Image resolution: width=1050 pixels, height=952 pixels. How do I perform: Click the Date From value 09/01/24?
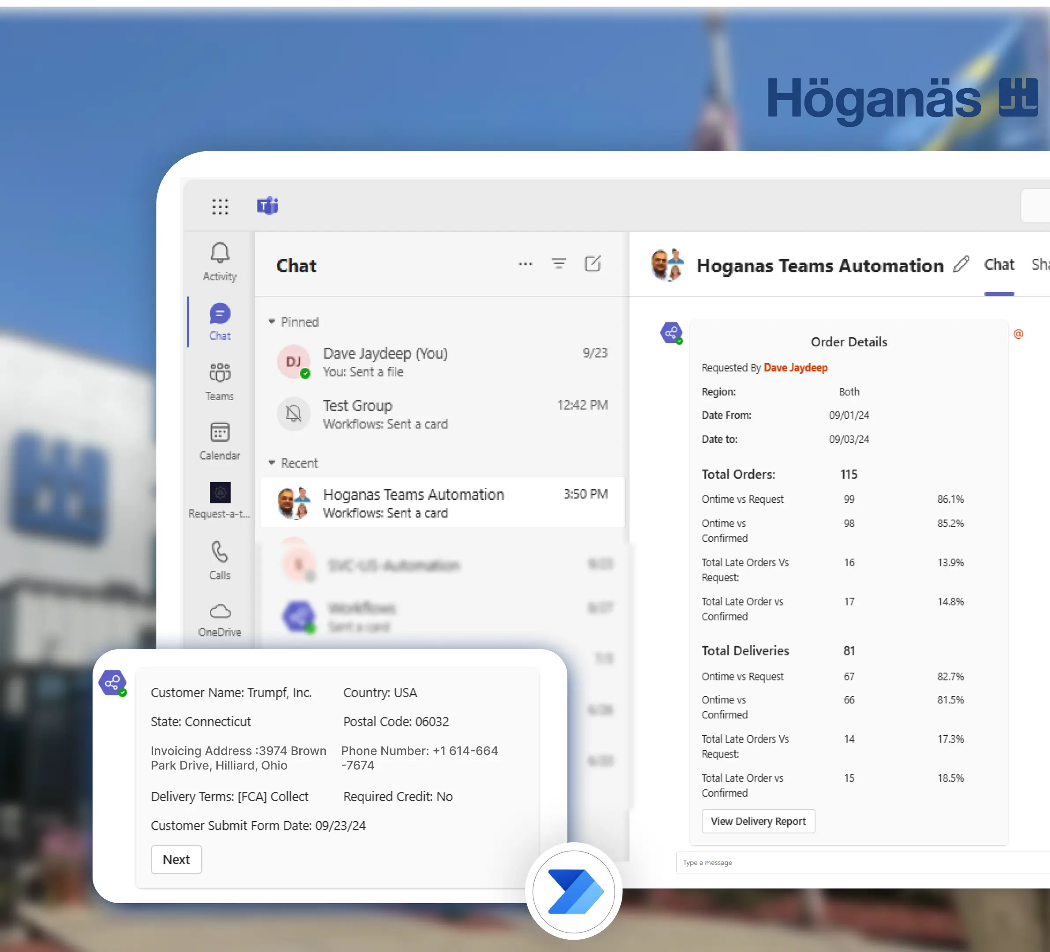tap(849, 415)
